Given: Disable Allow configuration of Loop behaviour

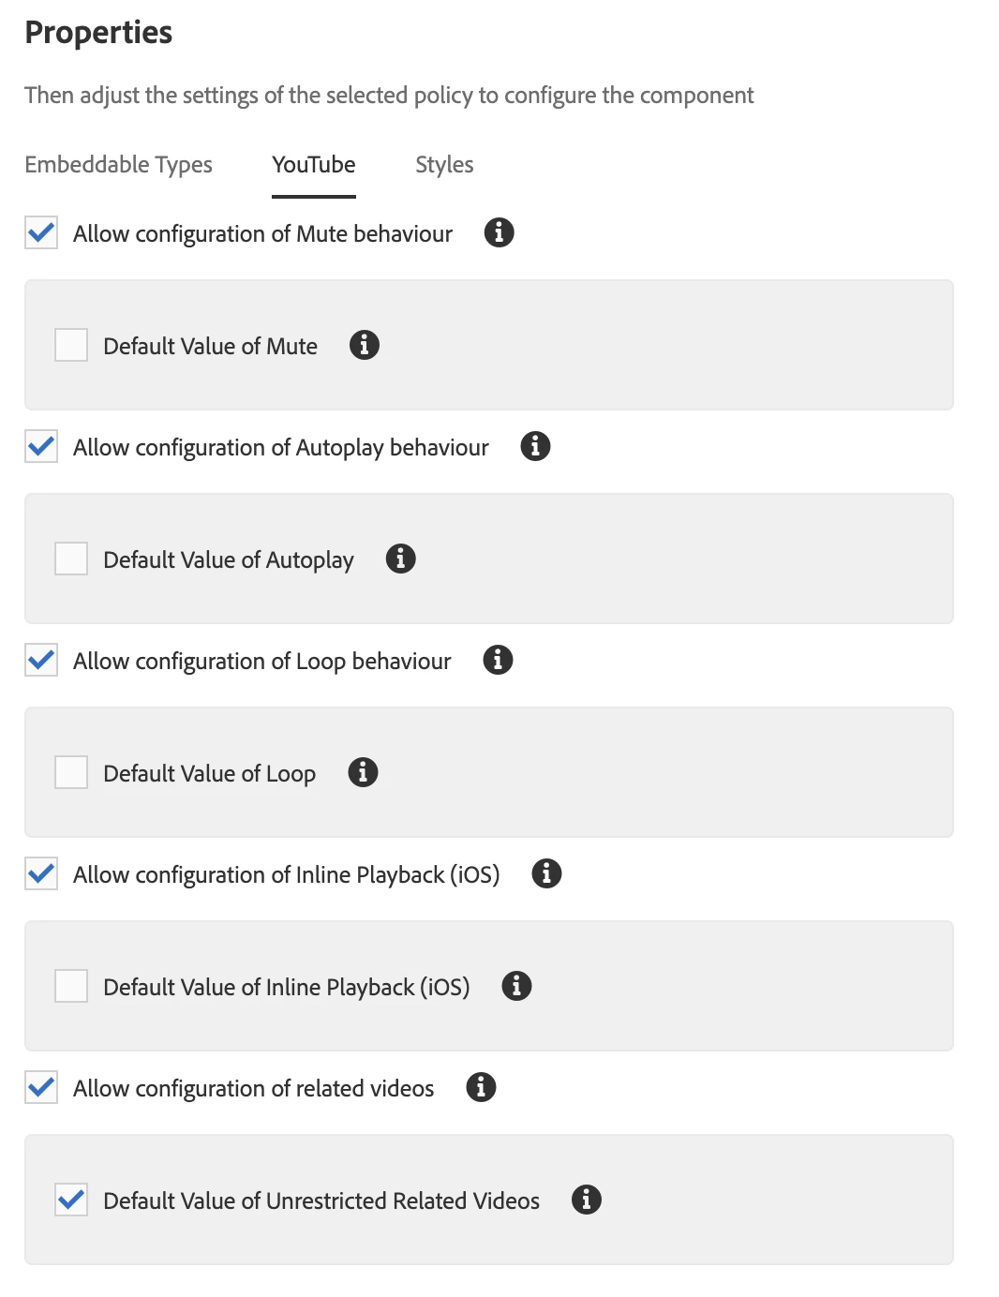Looking at the screenshot, I should pos(41,660).
